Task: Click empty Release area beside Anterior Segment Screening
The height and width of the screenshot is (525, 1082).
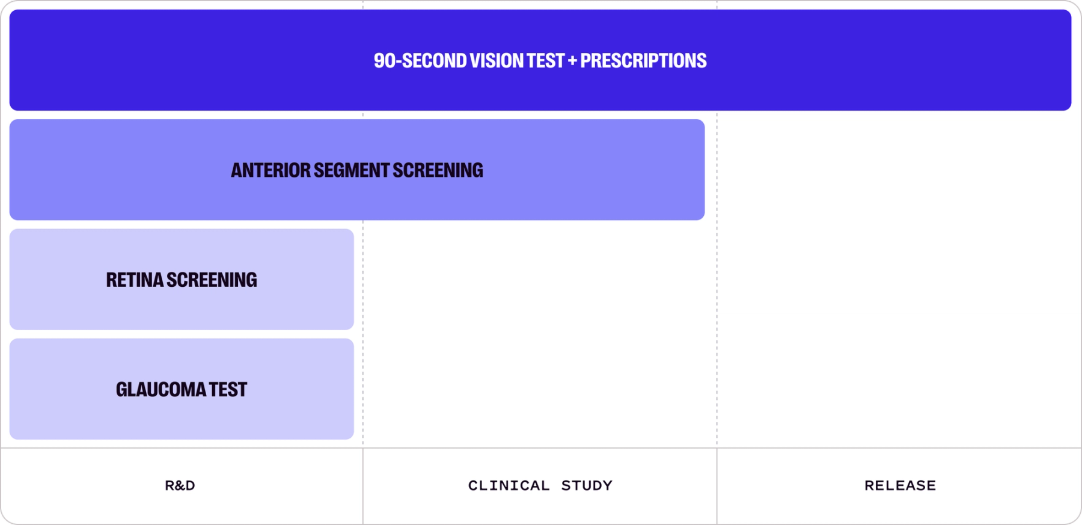Action: (x=899, y=170)
